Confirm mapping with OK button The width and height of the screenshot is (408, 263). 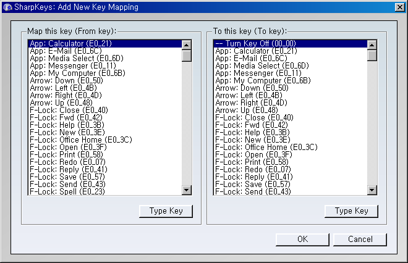coord(302,240)
